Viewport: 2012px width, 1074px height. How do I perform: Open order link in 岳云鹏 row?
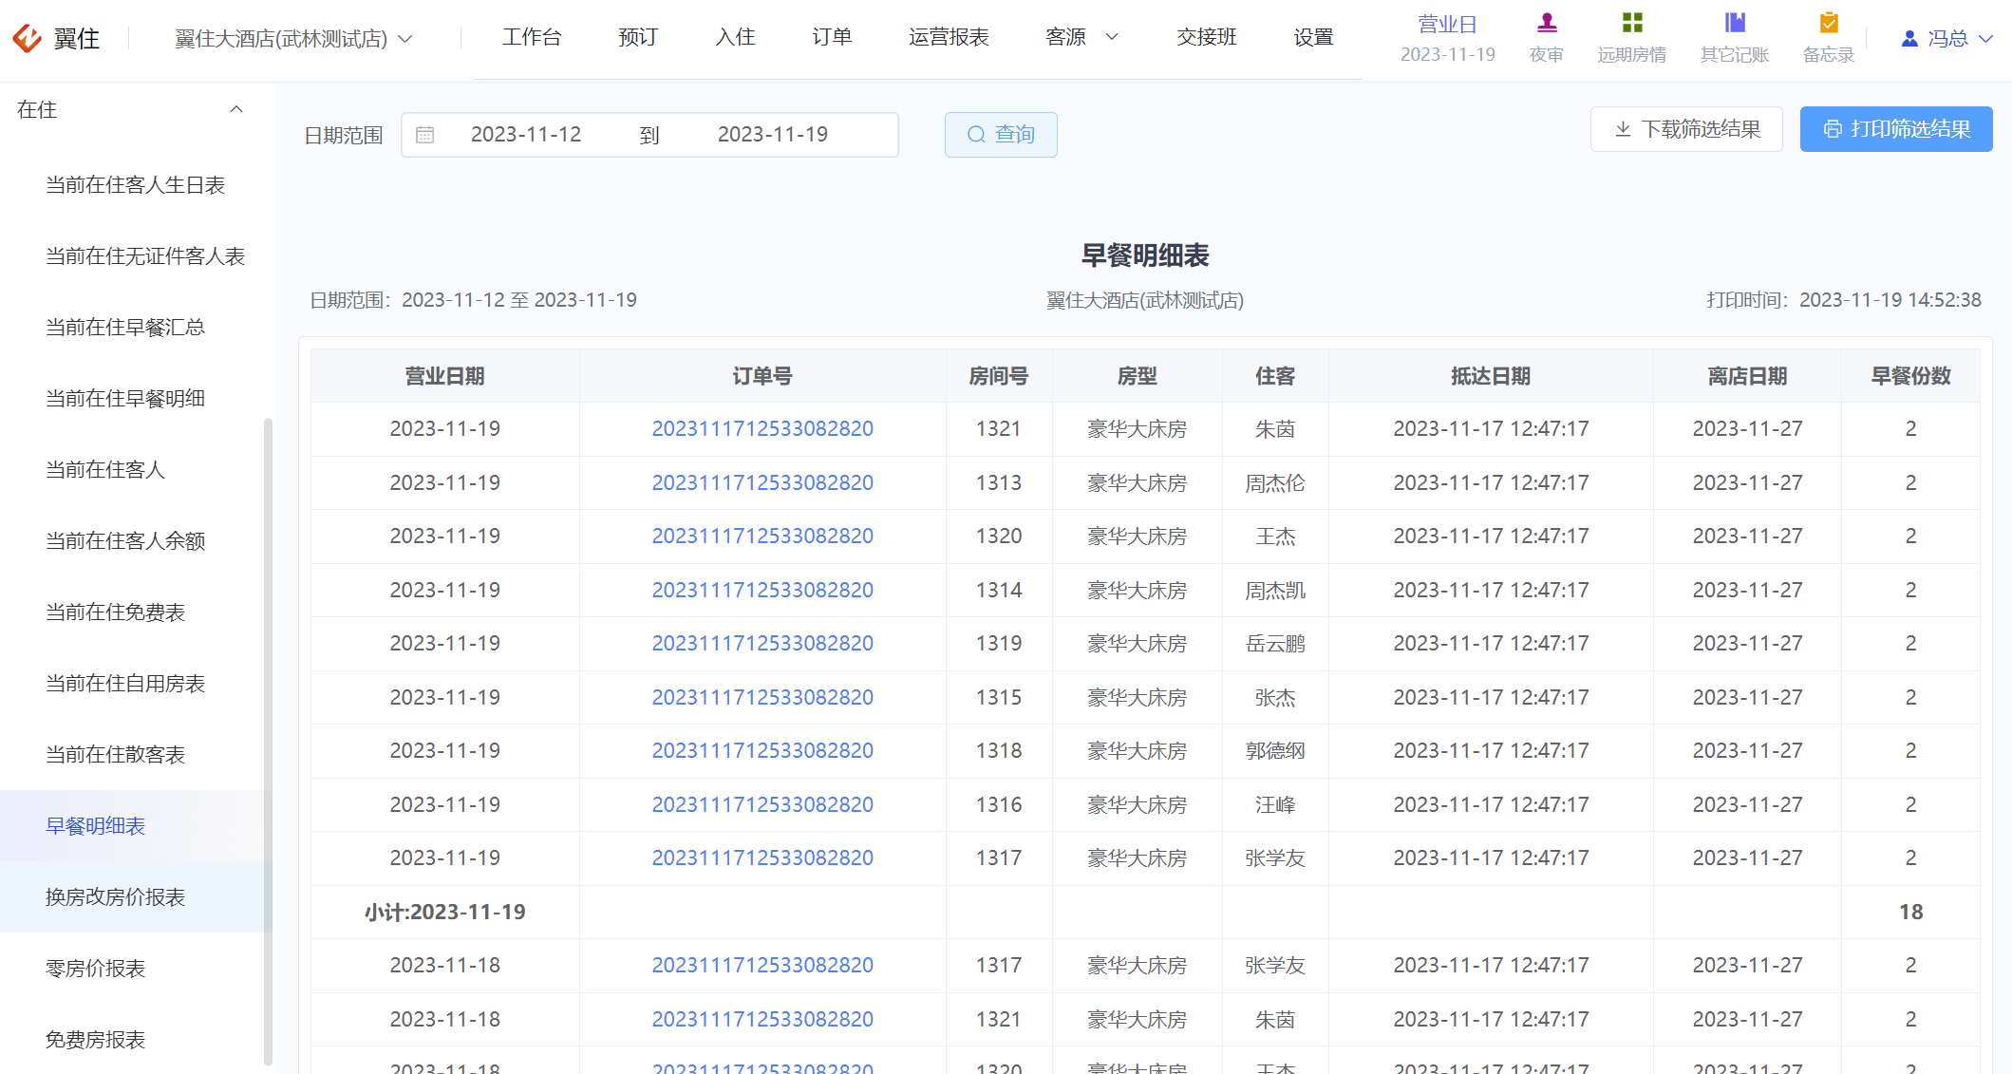[x=762, y=644]
